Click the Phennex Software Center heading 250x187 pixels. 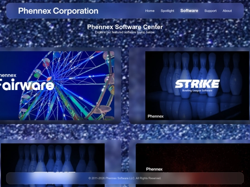(x=125, y=27)
